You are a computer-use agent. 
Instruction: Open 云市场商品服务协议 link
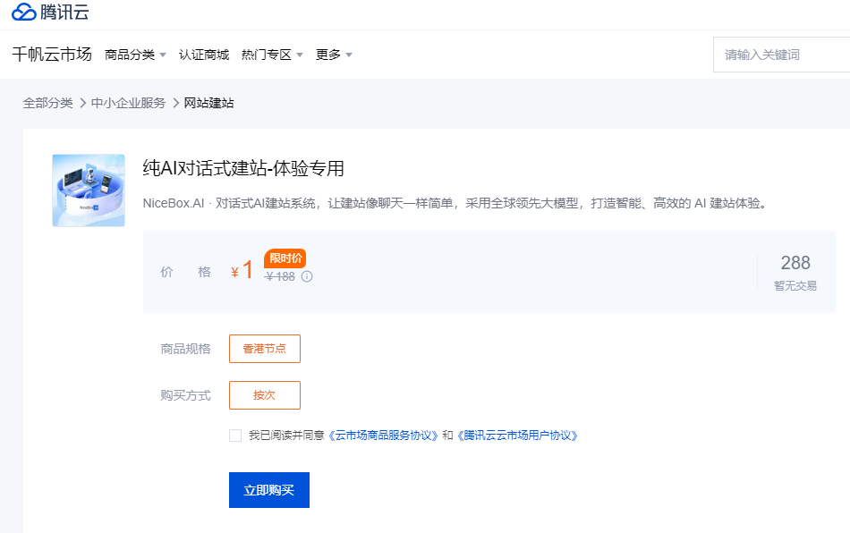click(383, 436)
